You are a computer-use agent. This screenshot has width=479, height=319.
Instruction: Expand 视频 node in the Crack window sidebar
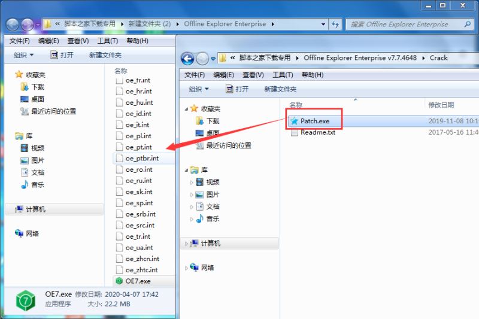192,183
